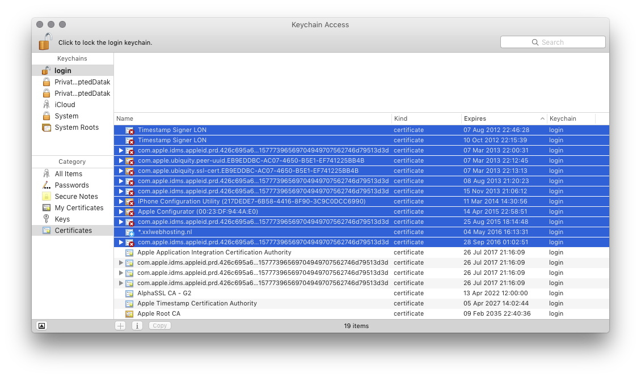Screen dimensions: 641x378
Task: Expand iPhone Configuration Utility certificate
Action: coord(121,201)
